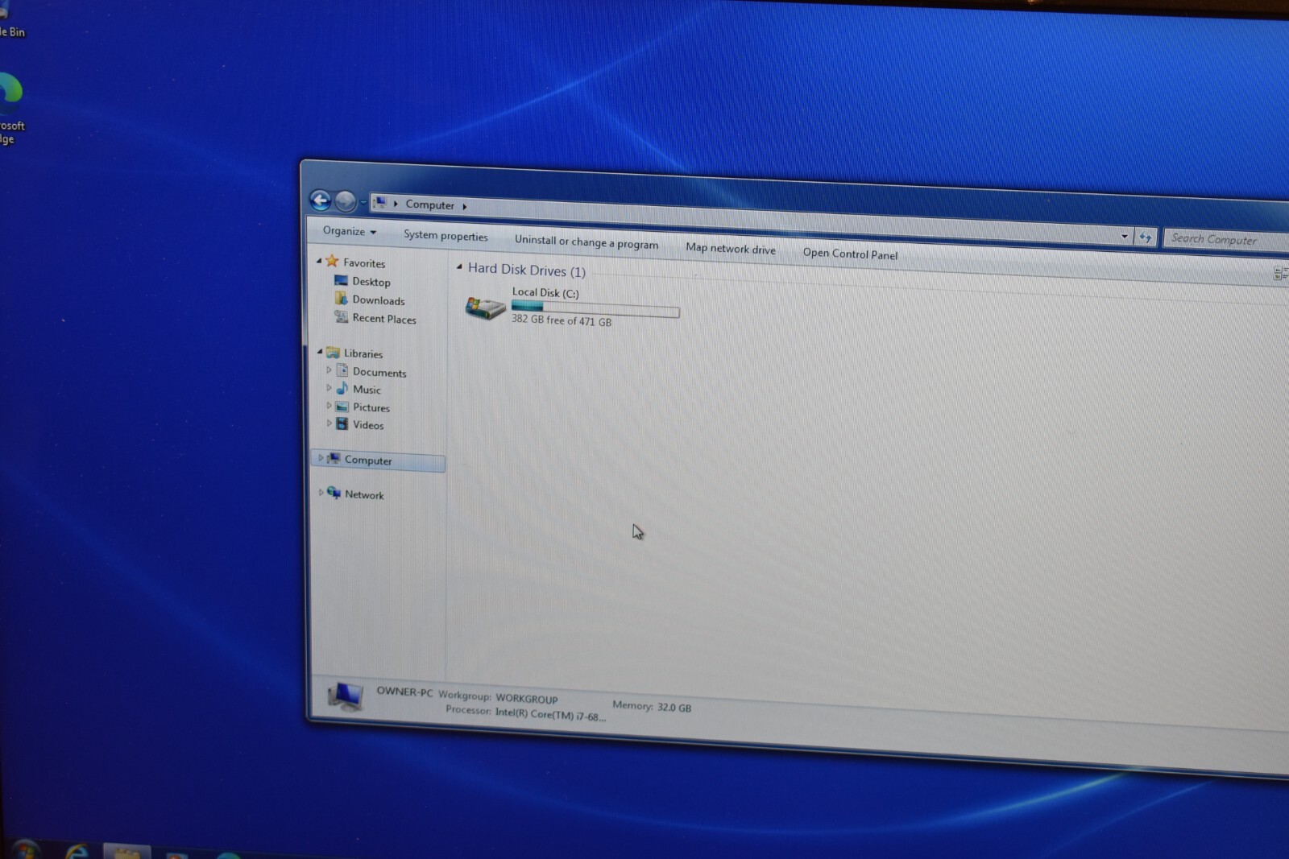Screen dimensions: 1289x859
Task: Click the 382 GB free of 471 GB text
Action: (562, 320)
